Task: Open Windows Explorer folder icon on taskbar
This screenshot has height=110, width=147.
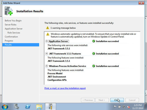Action: tap(39, 107)
